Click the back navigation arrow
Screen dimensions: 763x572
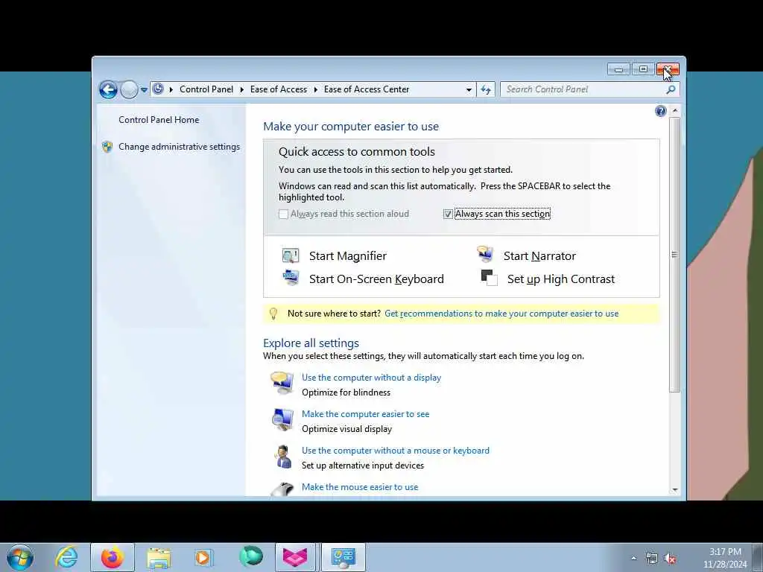[x=108, y=89]
